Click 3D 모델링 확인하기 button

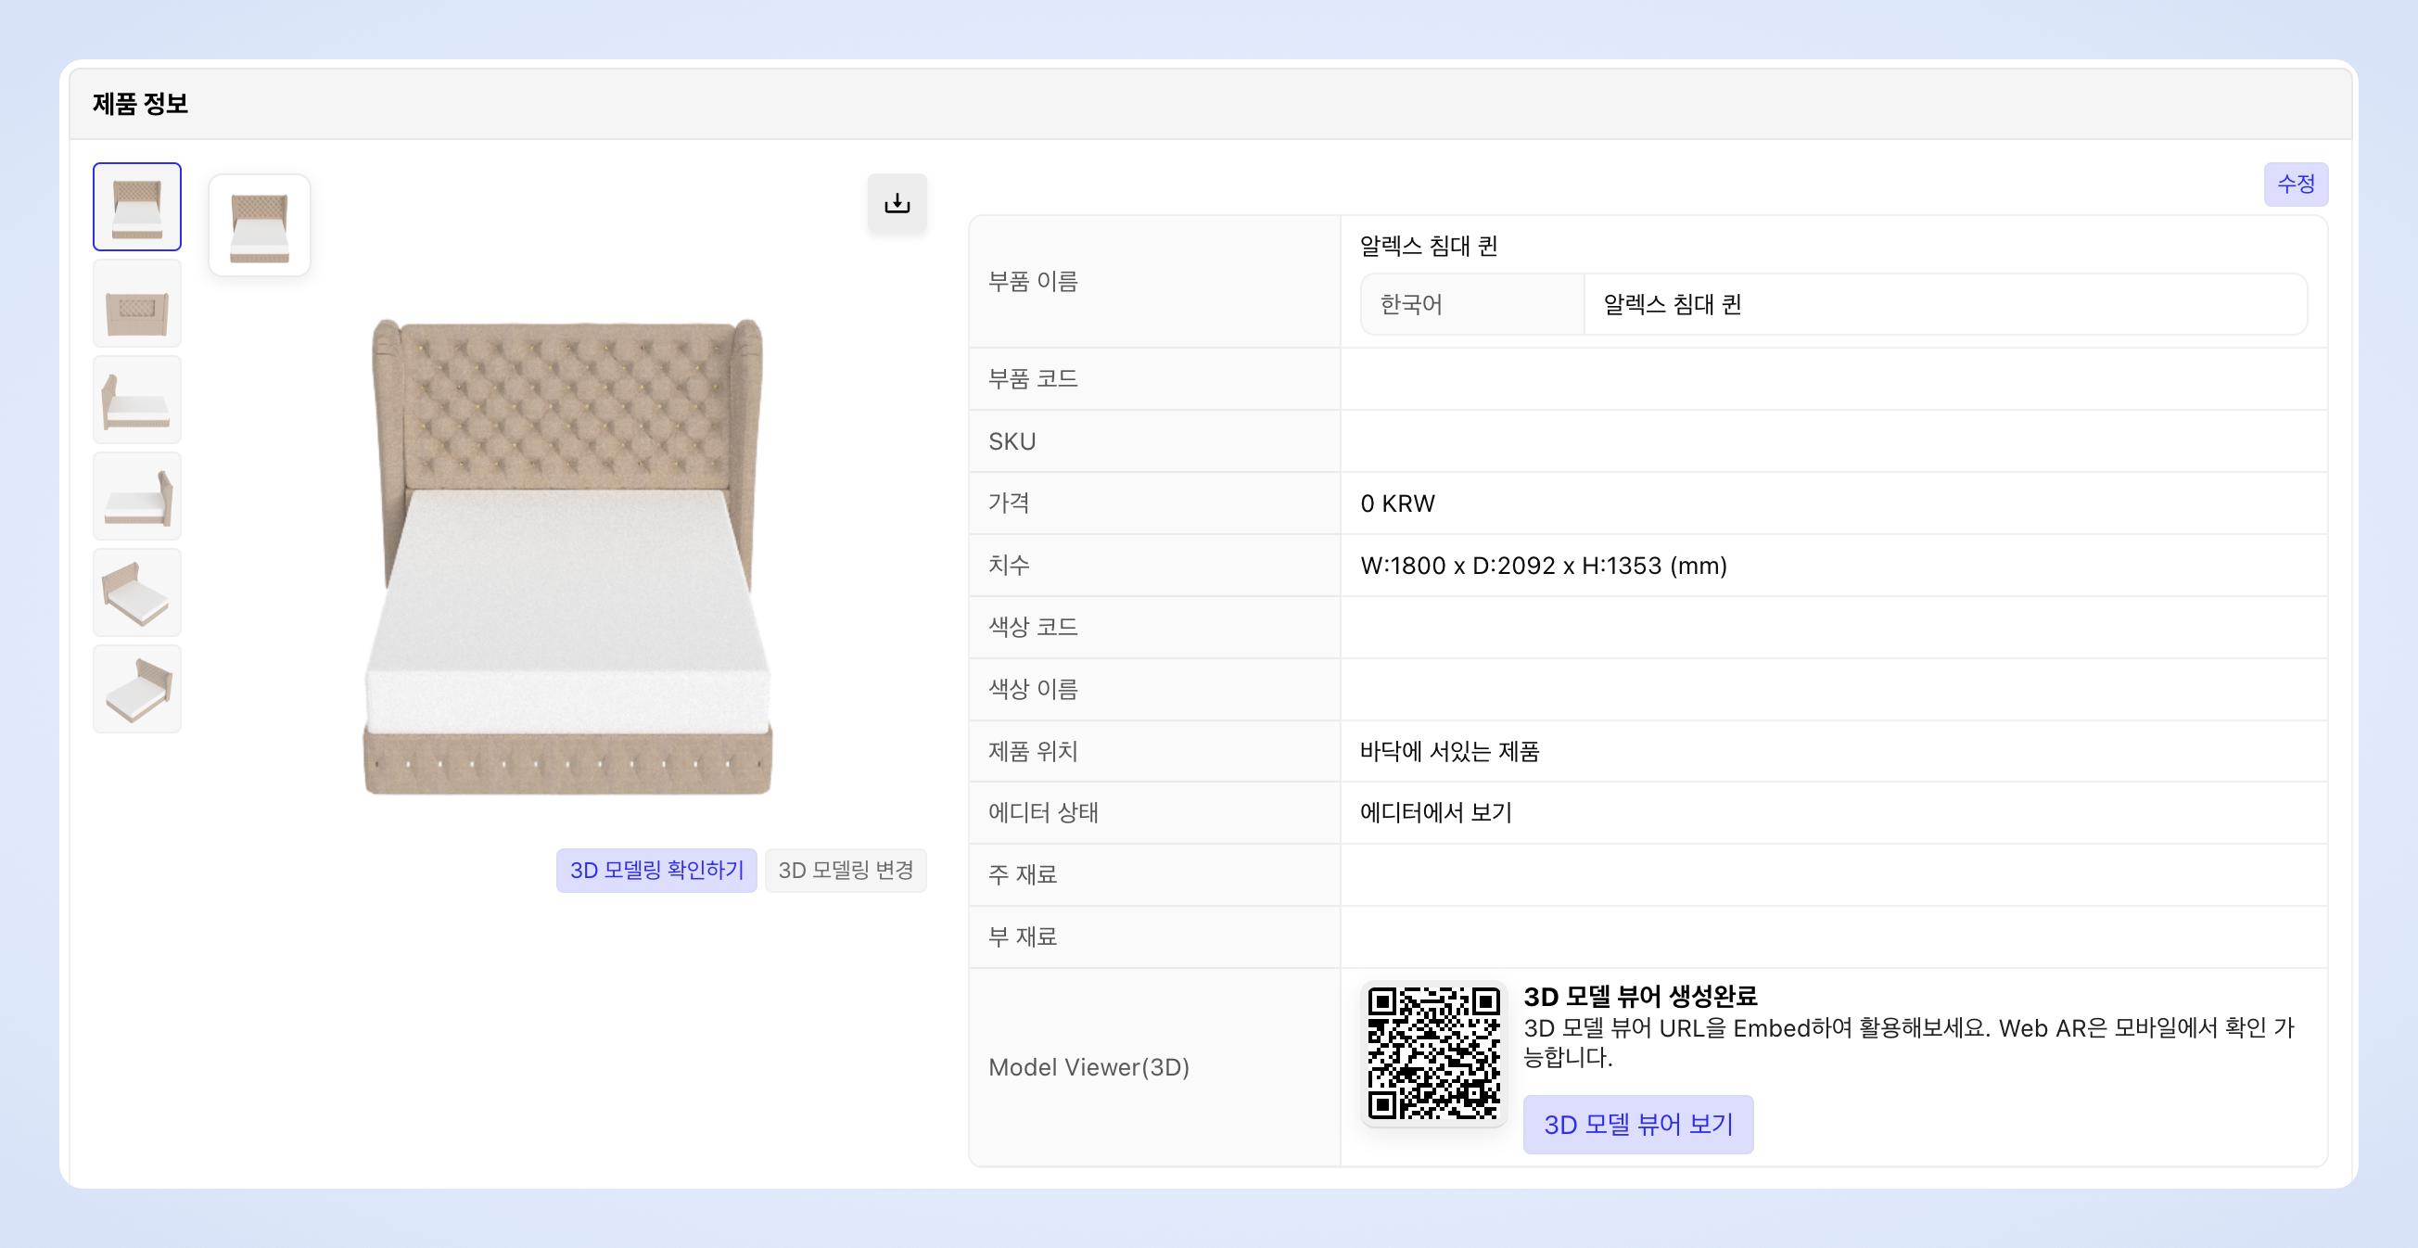(x=656, y=871)
